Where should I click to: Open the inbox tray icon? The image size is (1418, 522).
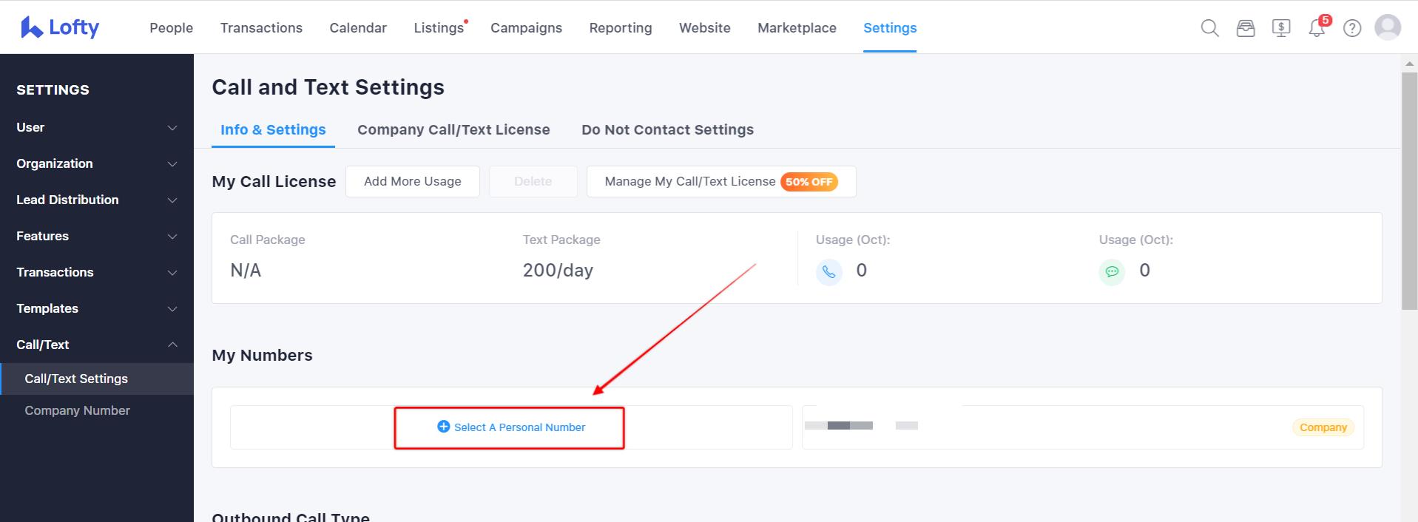(x=1246, y=28)
